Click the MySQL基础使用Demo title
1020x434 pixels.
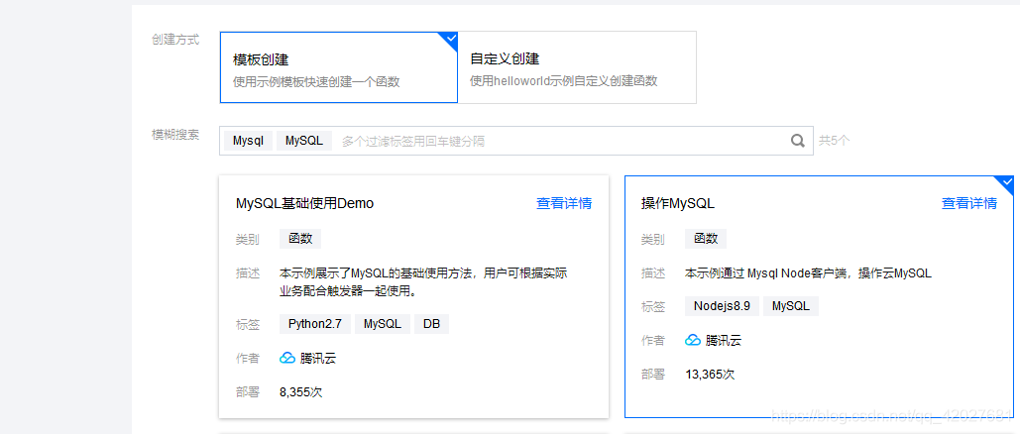305,204
